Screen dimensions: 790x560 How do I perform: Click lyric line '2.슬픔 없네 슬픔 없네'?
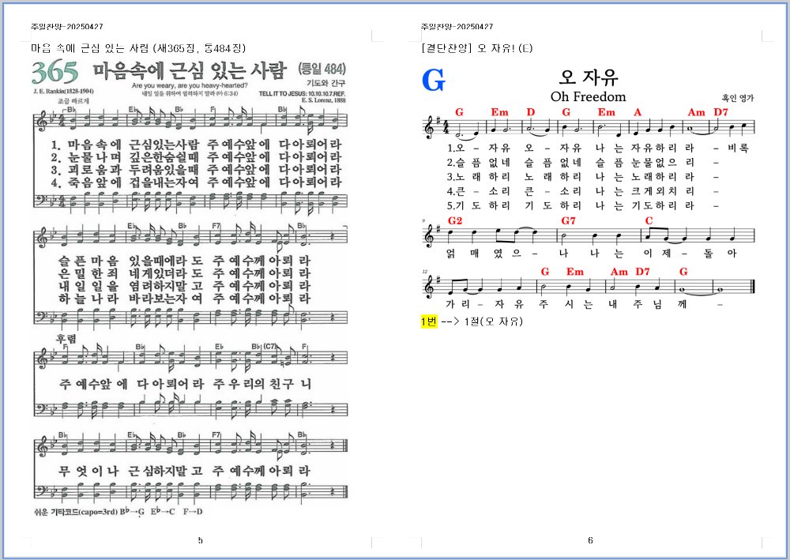click(514, 162)
